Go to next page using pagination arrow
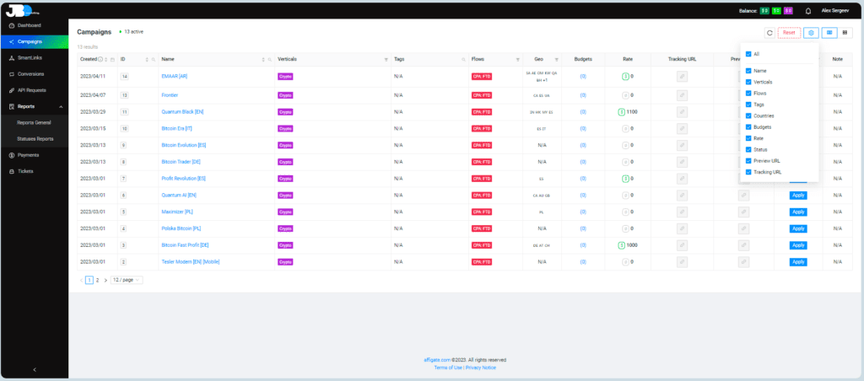The image size is (864, 381). coord(105,279)
